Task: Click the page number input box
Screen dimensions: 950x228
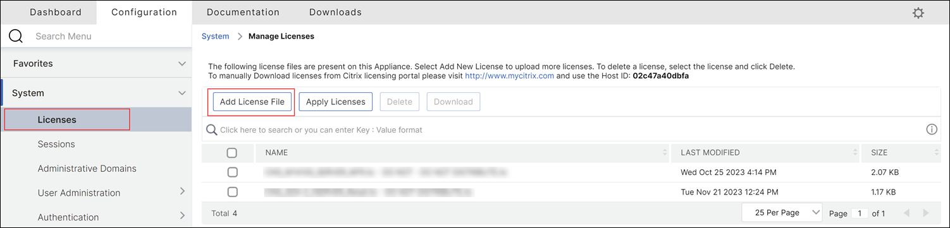Action: tap(860, 213)
